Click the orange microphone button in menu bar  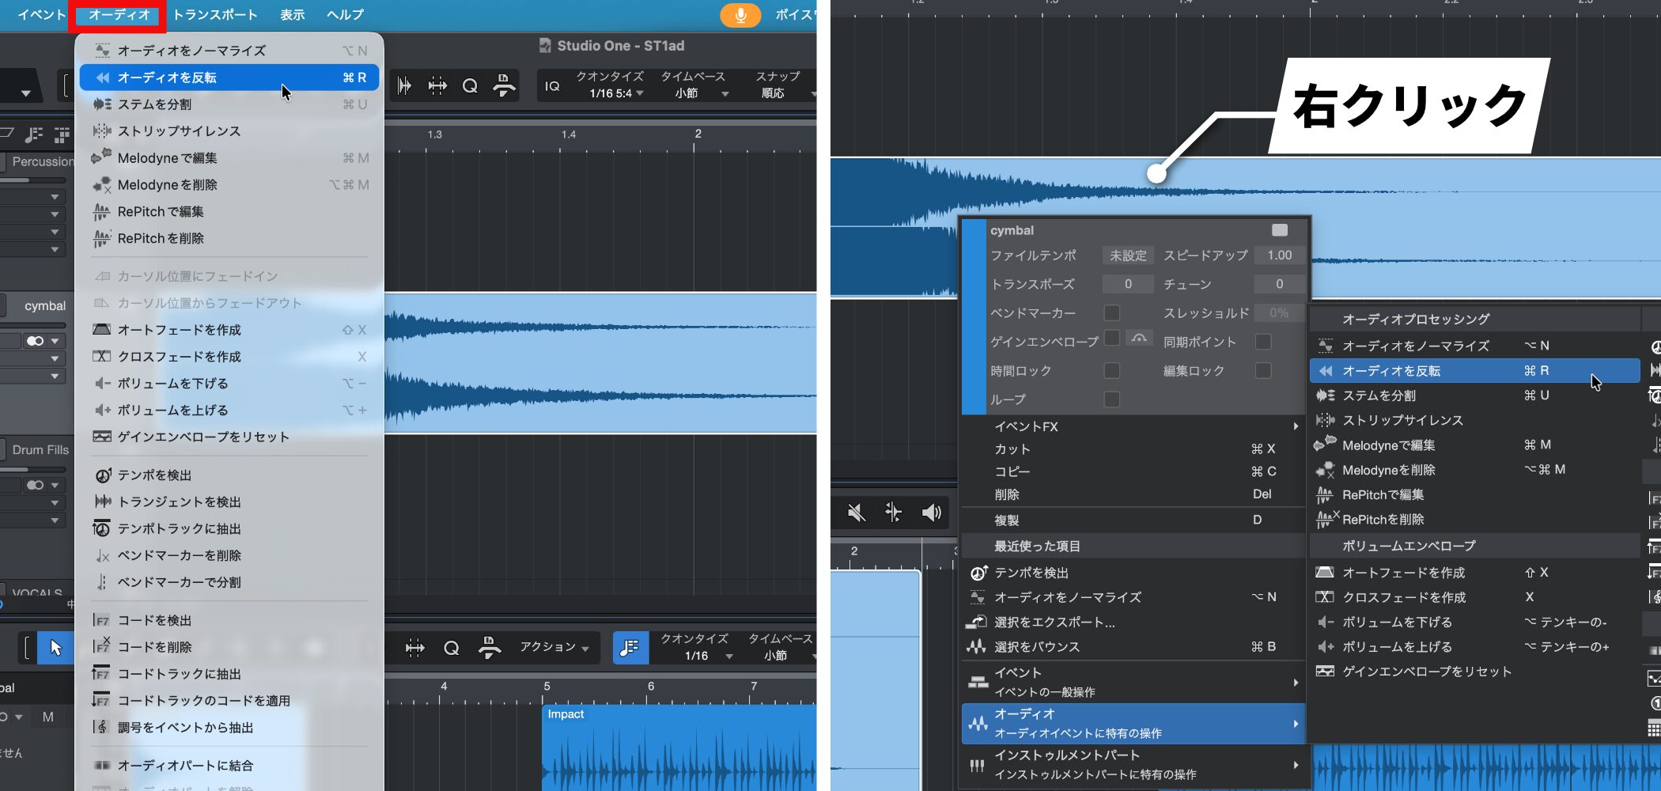[x=740, y=15]
